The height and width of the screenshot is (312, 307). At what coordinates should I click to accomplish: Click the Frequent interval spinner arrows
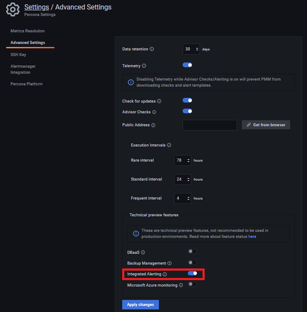click(188, 198)
